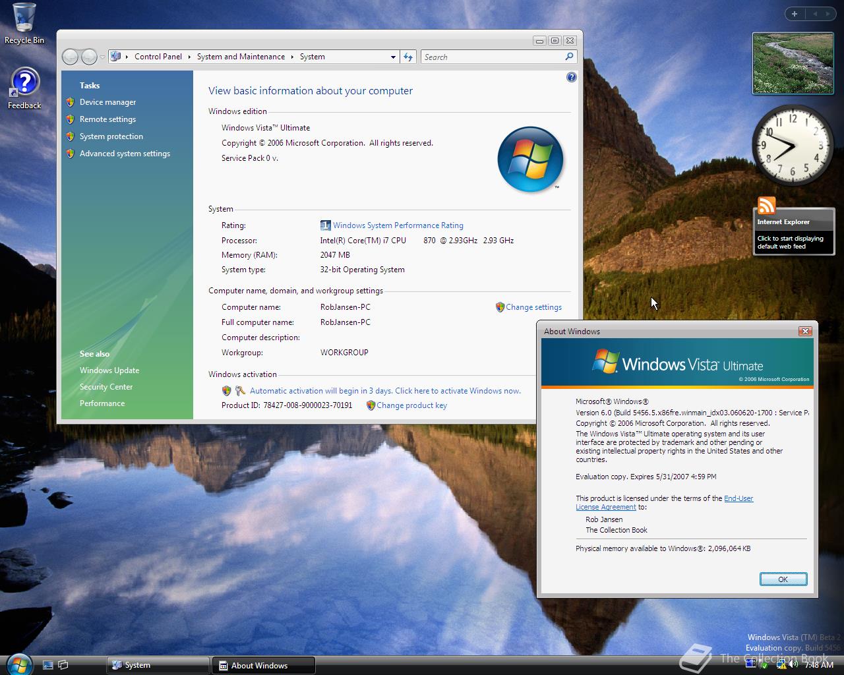Click OK in the About Windows dialog
Viewport: 844px width, 675px height.
(x=783, y=579)
